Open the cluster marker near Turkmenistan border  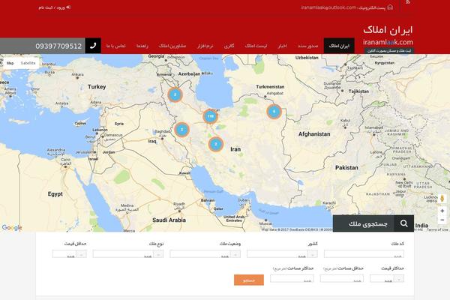coord(274,112)
